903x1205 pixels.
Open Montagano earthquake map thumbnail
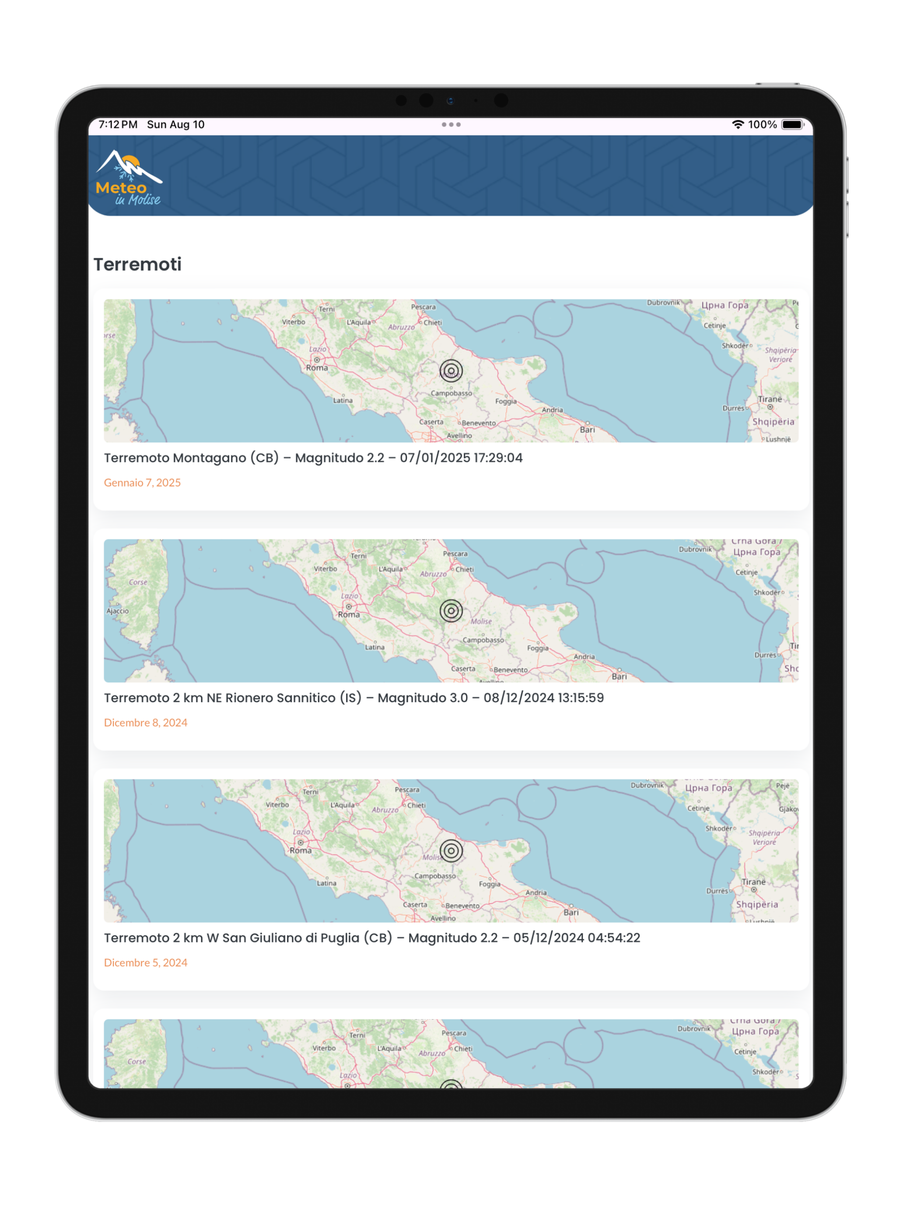(451, 370)
